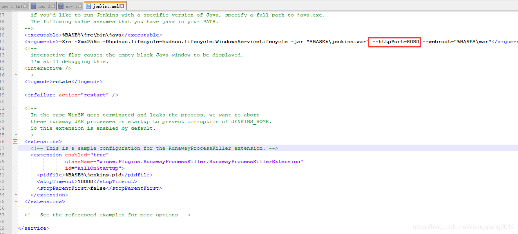
Task: Click the JENKINS_HOME comment line
Action: click(151, 122)
